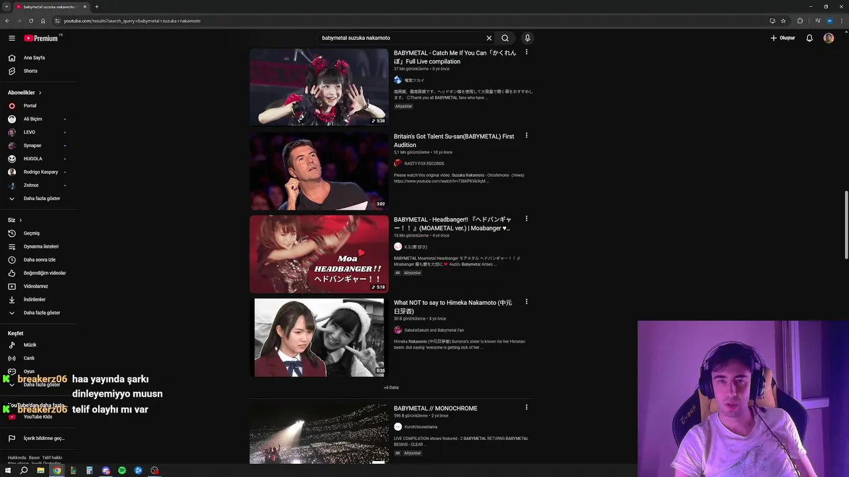Open options menu for MONOCHROME video

tap(527, 407)
